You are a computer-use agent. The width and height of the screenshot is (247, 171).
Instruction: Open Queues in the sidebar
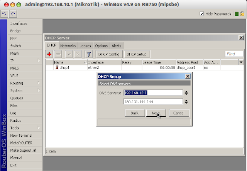coord(25,98)
